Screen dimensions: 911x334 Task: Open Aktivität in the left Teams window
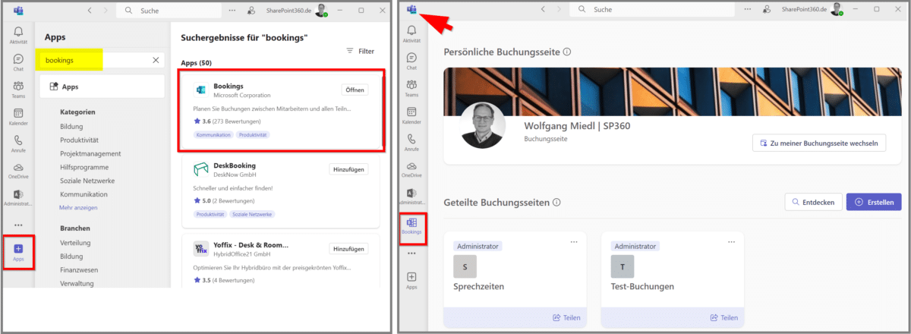coord(18,36)
